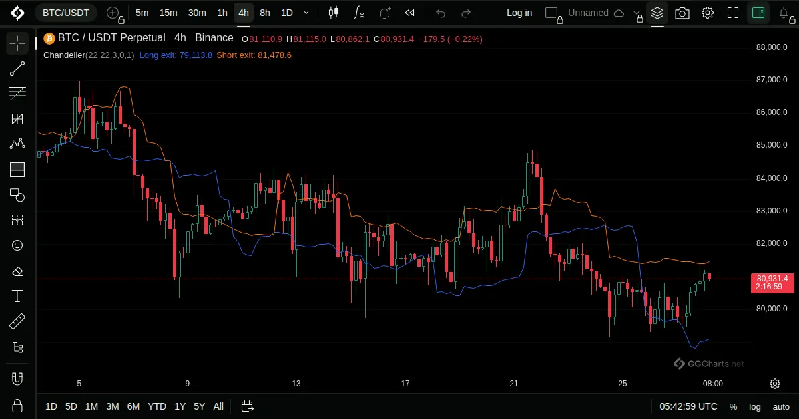Expand the more timeframes dropdown chevron

tap(306, 13)
